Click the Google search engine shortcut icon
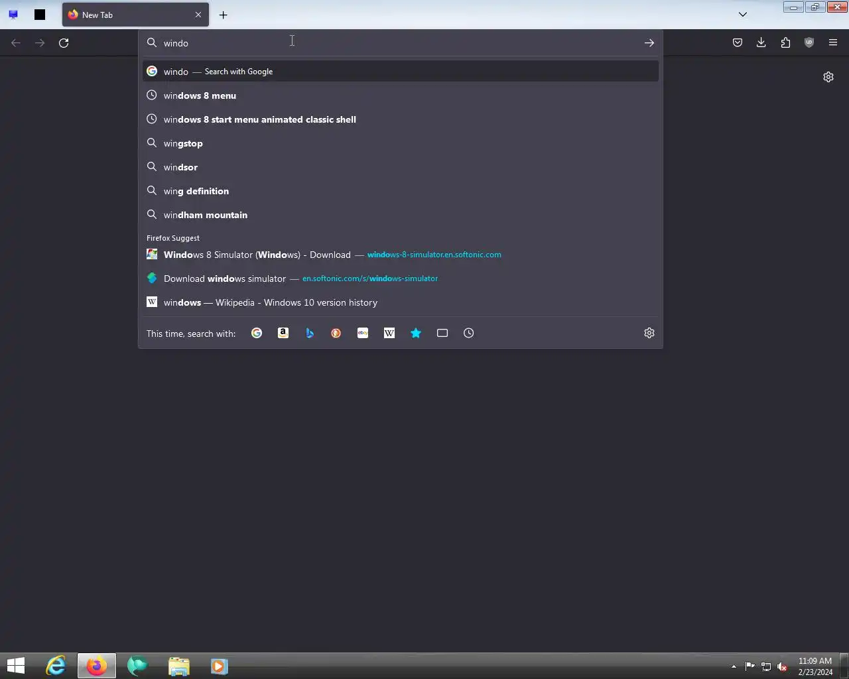Screen dimensions: 849x679 tap(257, 333)
